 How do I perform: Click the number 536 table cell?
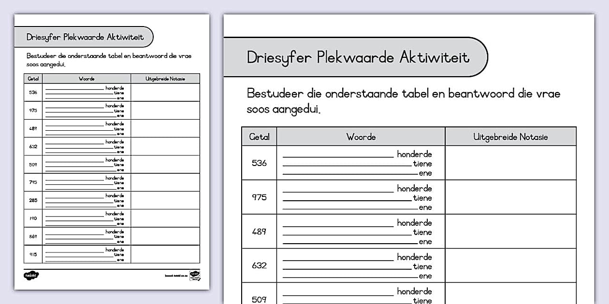click(260, 163)
